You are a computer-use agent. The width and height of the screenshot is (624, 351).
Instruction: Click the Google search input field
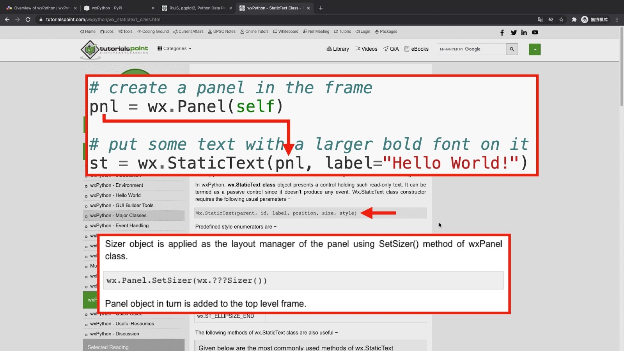(x=472, y=49)
